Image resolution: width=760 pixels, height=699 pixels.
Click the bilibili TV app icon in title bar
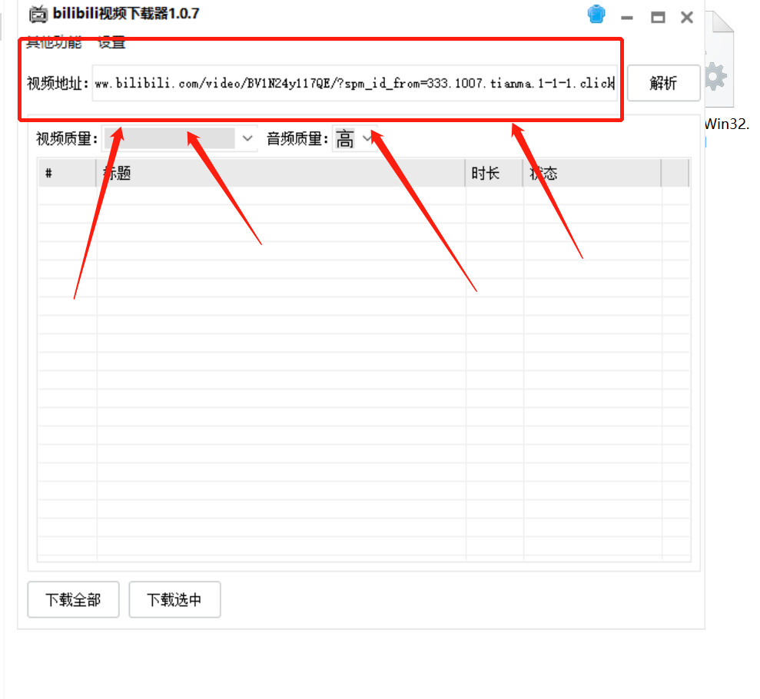(38, 15)
